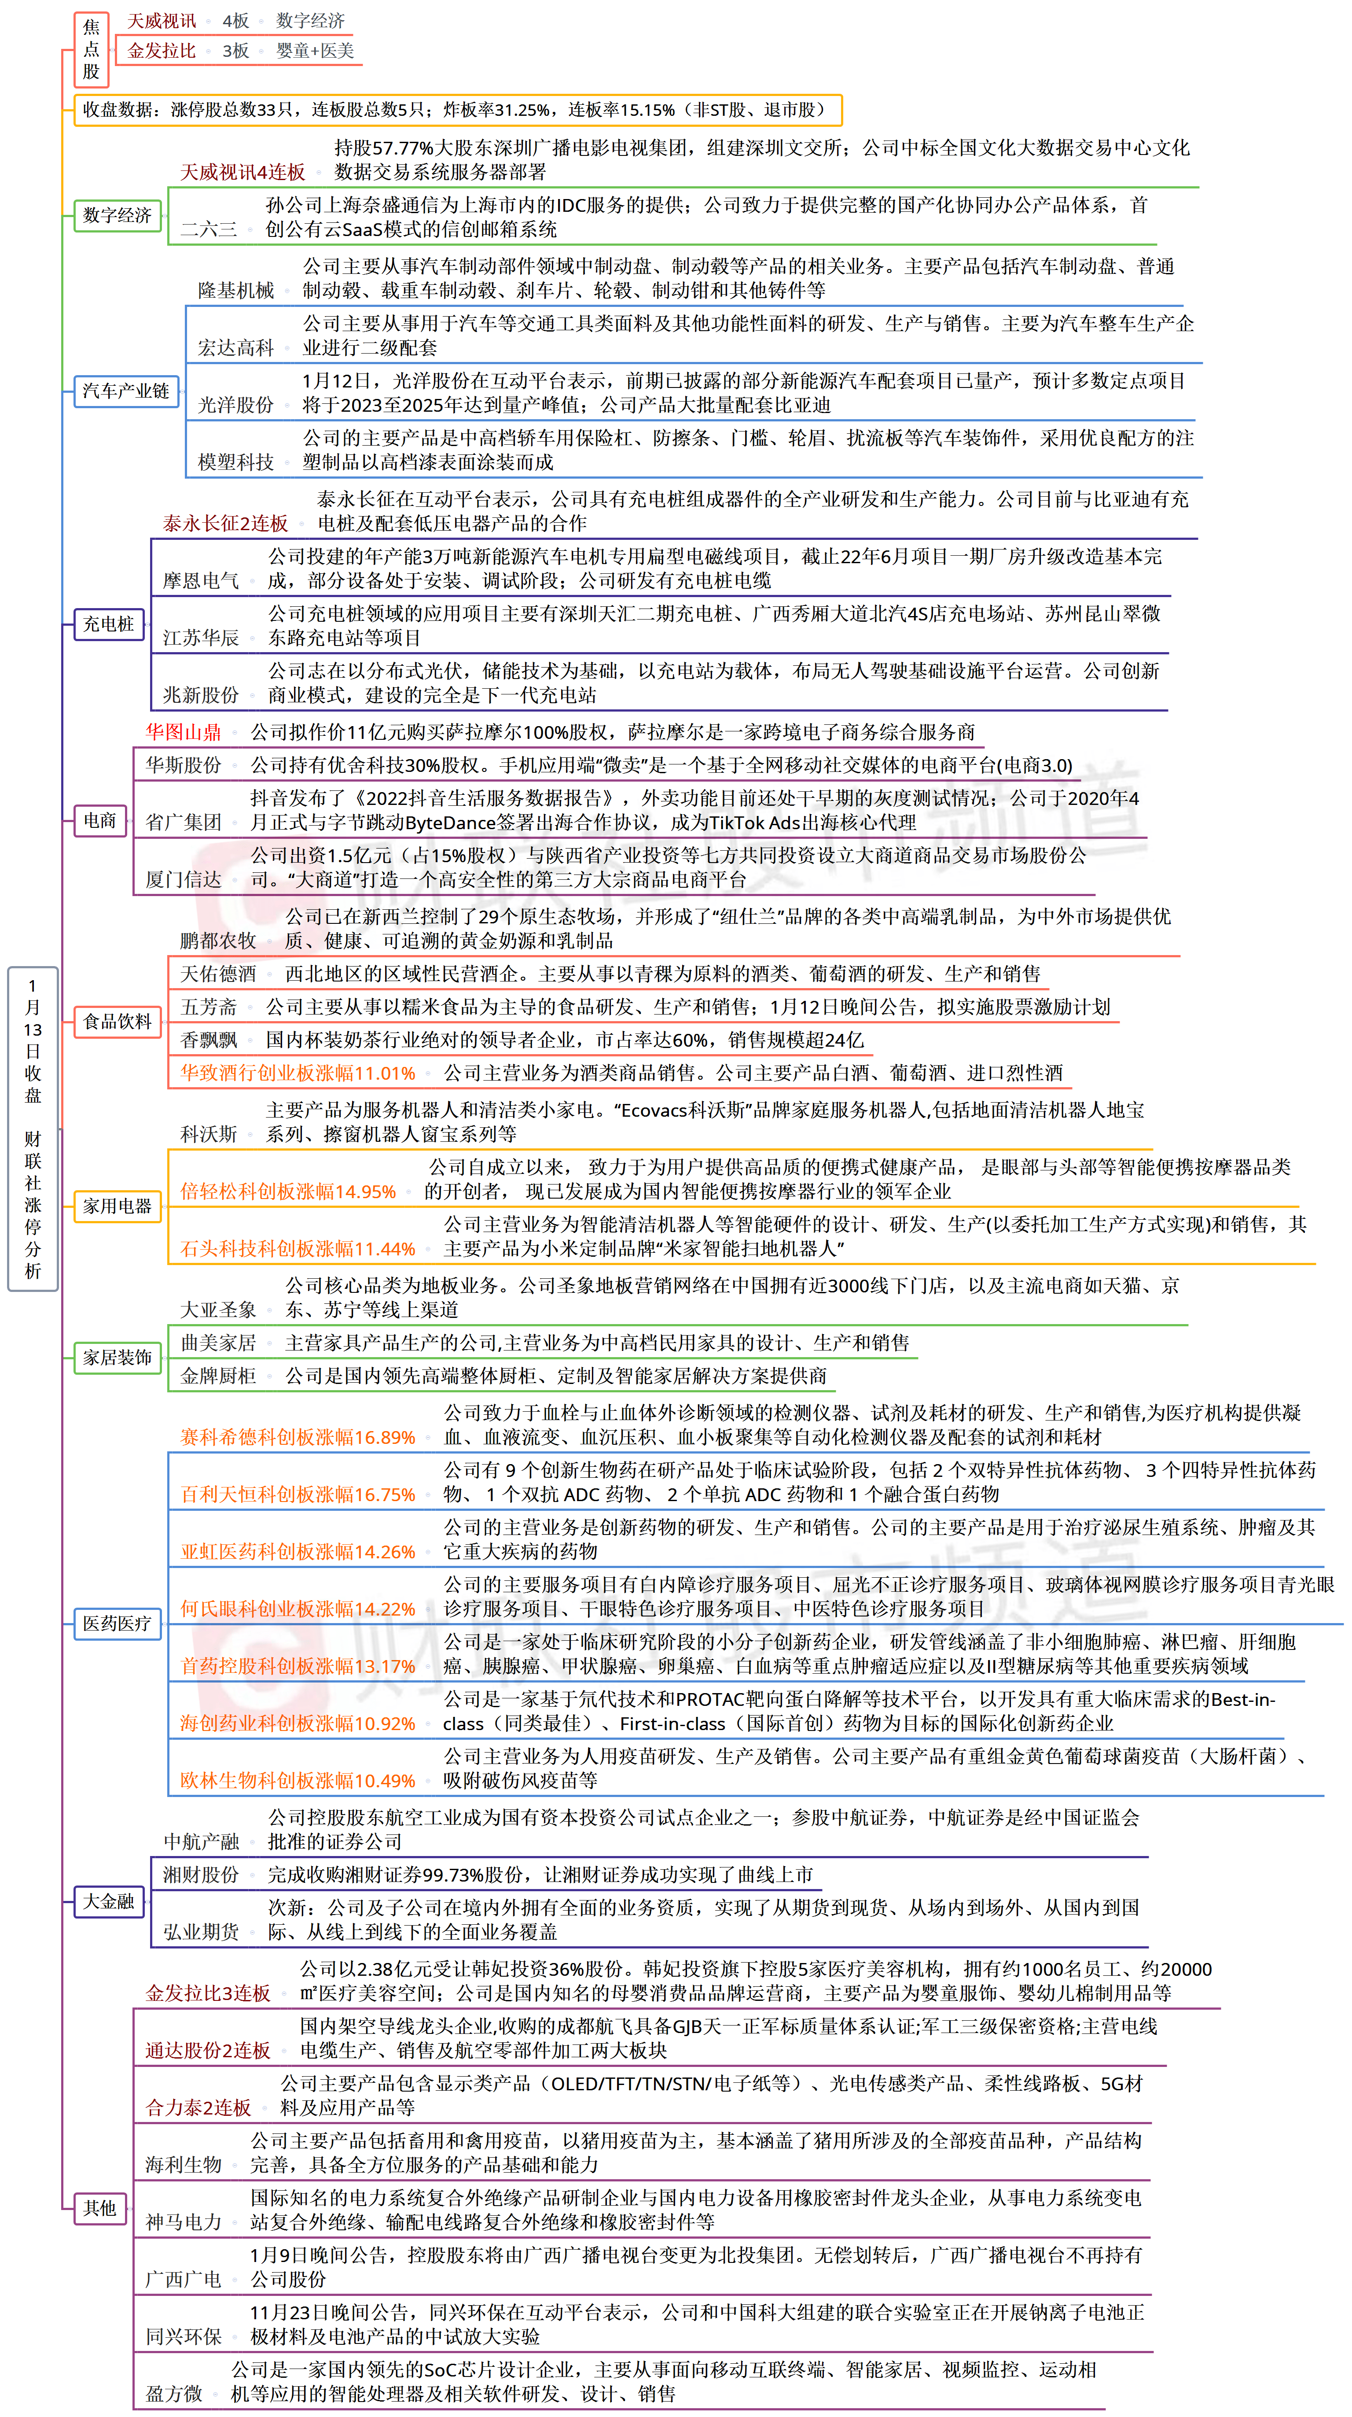The height and width of the screenshot is (2417, 1352).
Task: Select the 其他 category node
Action: pyautogui.click(x=100, y=2208)
